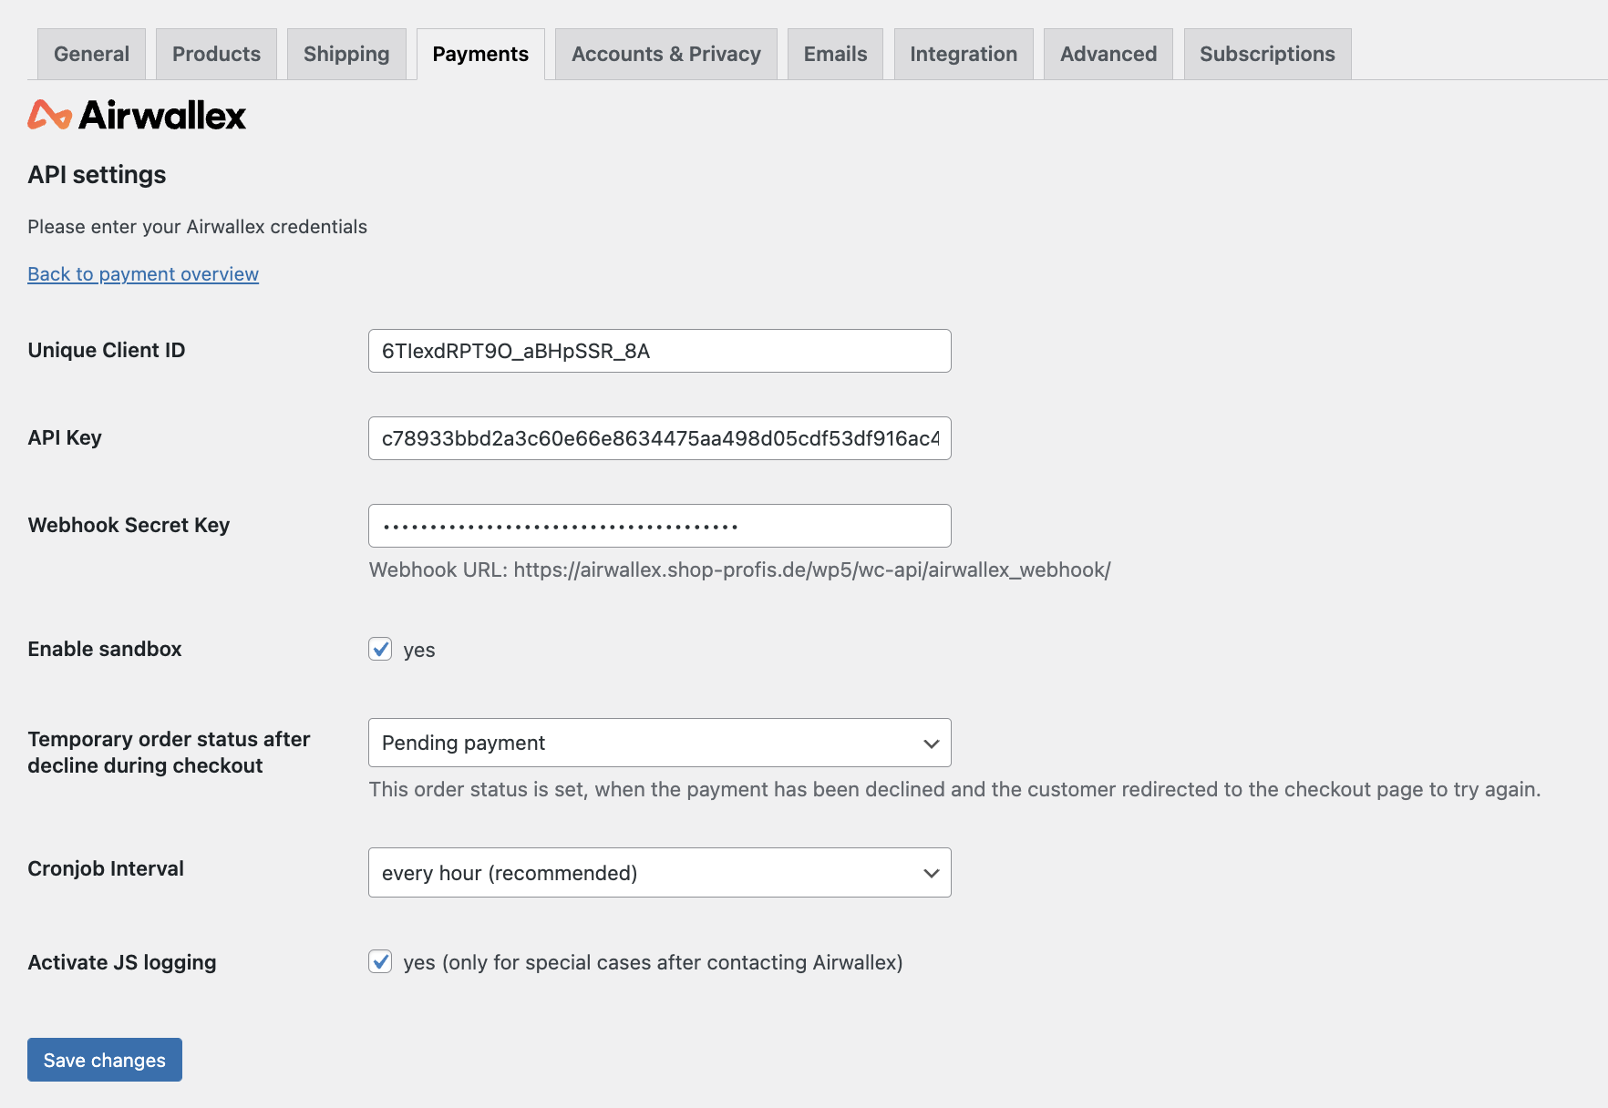The image size is (1608, 1108).
Task: Click the Airwallex logo
Action: point(137,114)
